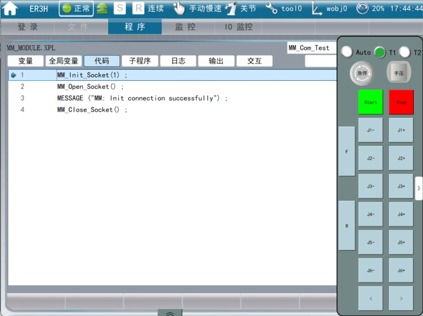Jog joint with J6+ button
Screen dimensions: 423x316
pyautogui.click(x=401, y=270)
